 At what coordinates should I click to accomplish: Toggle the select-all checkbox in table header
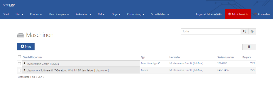pyautogui.click(x=19, y=57)
